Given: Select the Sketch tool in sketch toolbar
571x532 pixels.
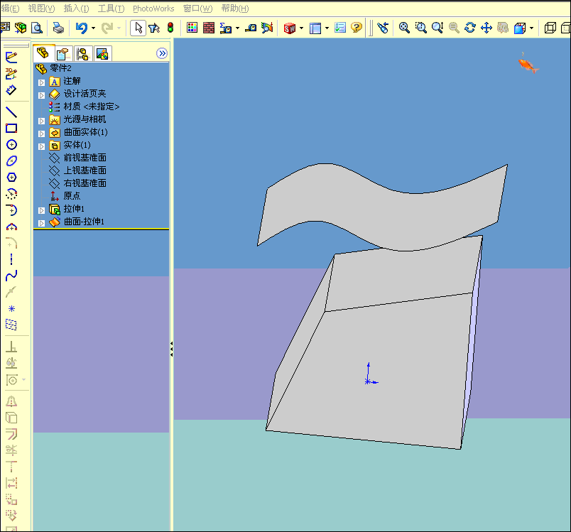Looking at the screenshot, I should (11, 56).
